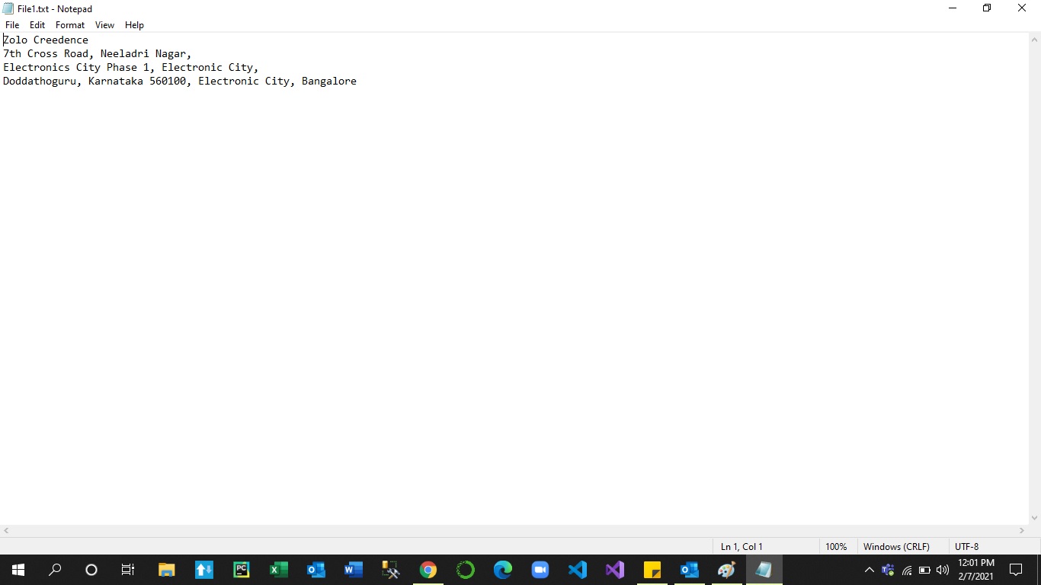
Task: Show hidden system tray icons
Action: point(869,570)
